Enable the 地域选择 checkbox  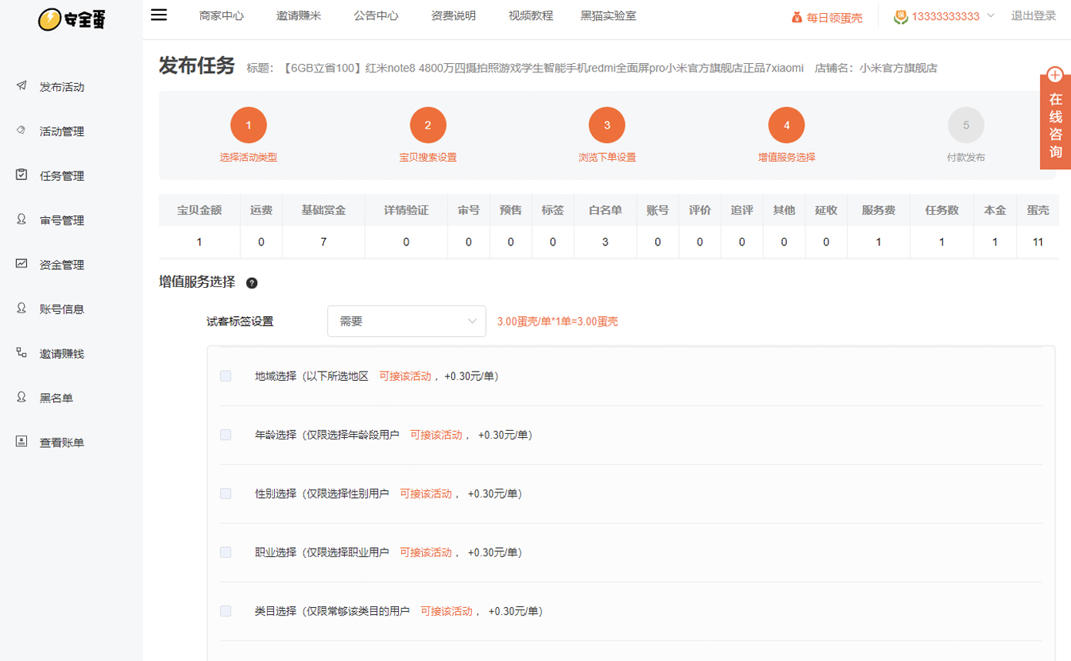click(x=226, y=376)
